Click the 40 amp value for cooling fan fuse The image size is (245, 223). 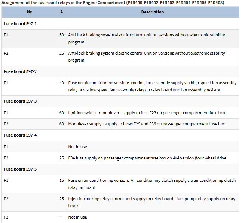pyautogui.click(x=61, y=83)
